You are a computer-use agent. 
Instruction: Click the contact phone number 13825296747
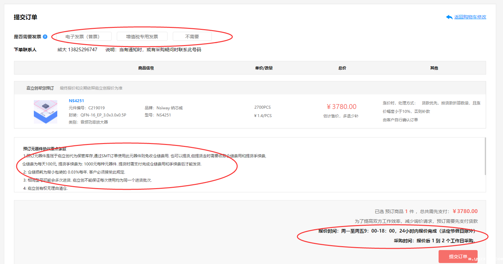tap(82, 50)
